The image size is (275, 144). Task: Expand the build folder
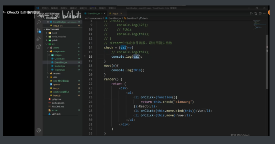[x=46, y=33]
